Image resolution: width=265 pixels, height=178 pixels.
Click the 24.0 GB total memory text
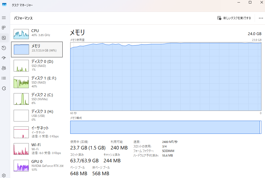point(255,34)
